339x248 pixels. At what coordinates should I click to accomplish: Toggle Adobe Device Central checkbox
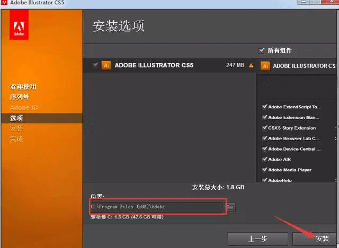(264, 149)
